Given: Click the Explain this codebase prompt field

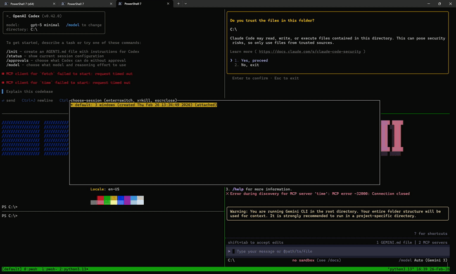Looking at the screenshot, I should (29, 91).
